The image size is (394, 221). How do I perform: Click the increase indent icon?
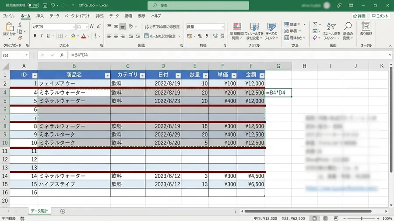(138, 36)
